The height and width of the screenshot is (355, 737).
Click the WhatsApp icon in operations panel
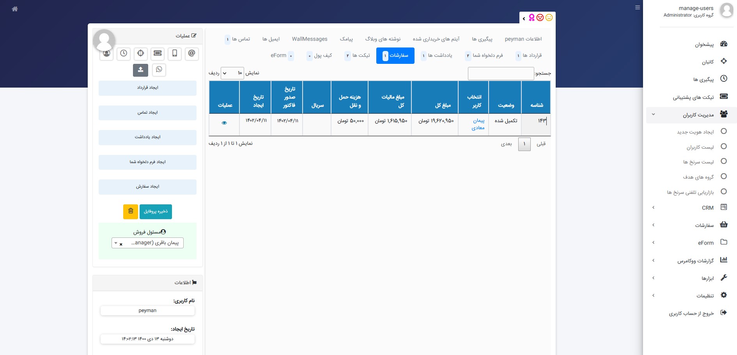pyautogui.click(x=159, y=70)
